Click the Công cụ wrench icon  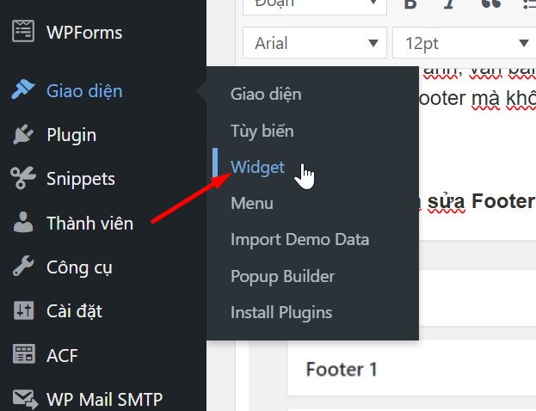(23, 266)
